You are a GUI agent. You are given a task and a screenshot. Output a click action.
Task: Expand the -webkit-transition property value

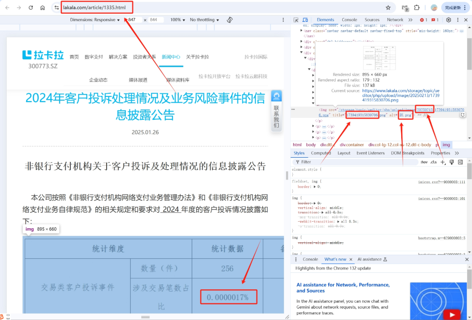click(x=338, y=222)
